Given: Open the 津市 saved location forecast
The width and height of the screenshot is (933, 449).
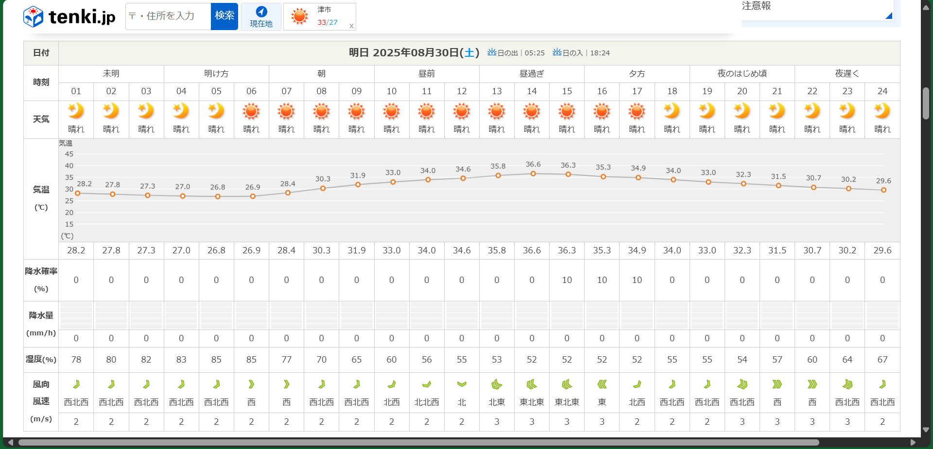Looking at the screenshot, I should point(316,16).
